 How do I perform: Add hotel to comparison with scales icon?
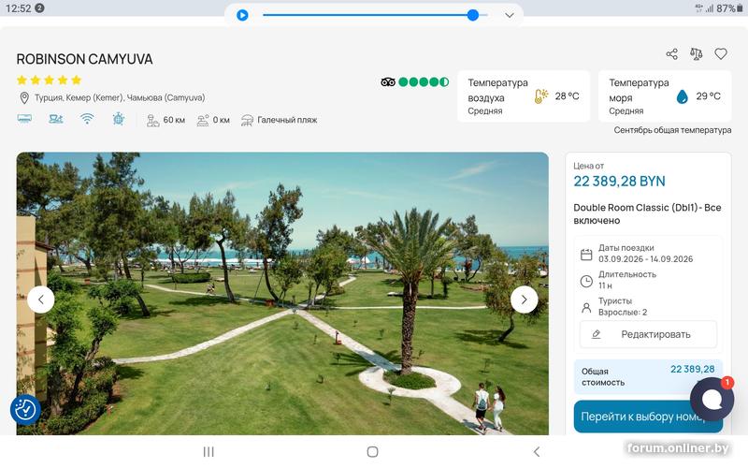(x=696, y=54)
